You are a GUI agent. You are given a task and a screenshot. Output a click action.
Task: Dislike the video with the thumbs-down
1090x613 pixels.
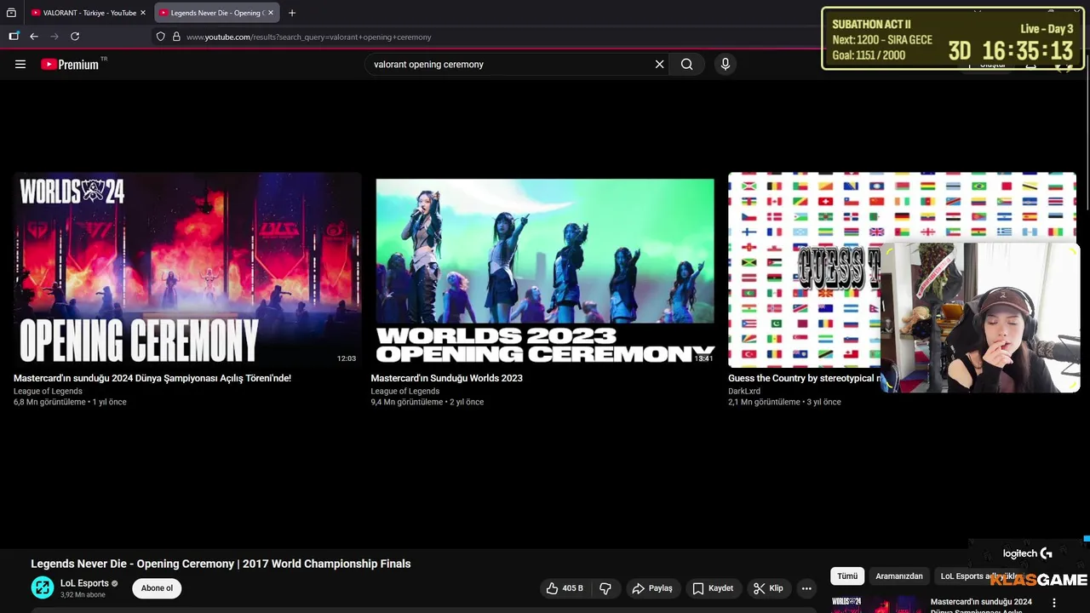pyautogui.click(x=605, y=588)
